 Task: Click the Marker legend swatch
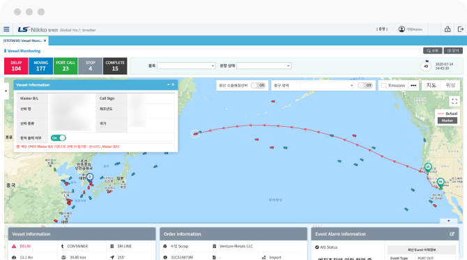click(447, 121)
